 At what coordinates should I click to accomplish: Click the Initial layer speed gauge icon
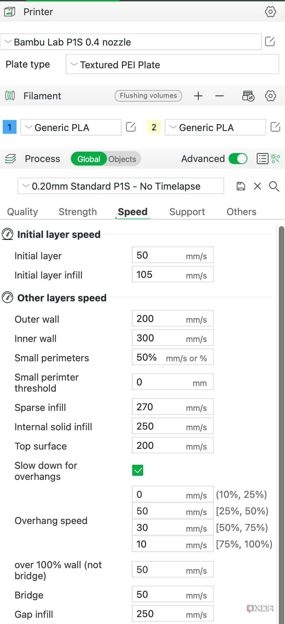click(x=8, y=234)
